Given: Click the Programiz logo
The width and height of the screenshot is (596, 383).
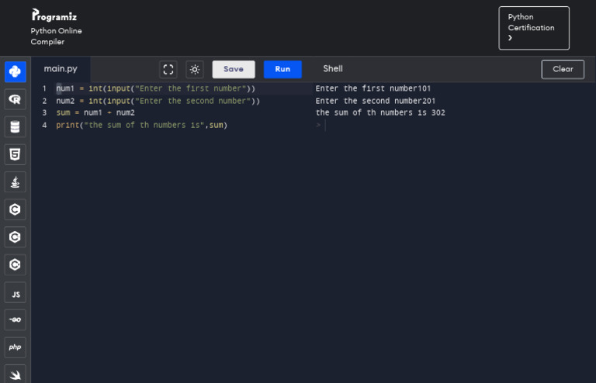Looking at the screenshot, I should 54,16.
